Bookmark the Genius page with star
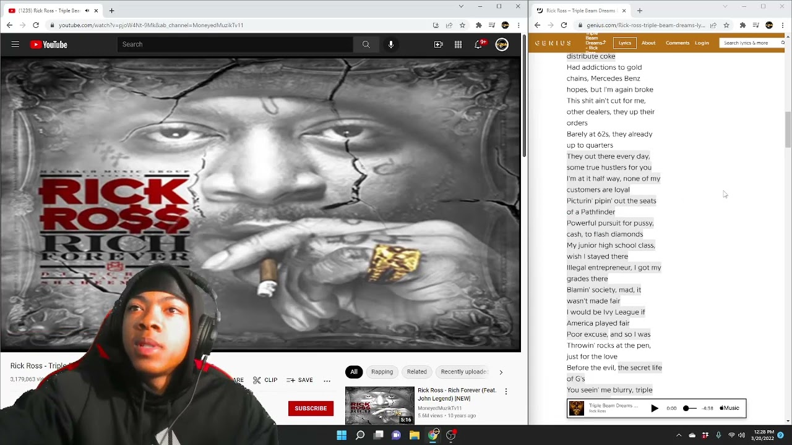This screenshot has width=792, height=445. (x=726, y=25)
